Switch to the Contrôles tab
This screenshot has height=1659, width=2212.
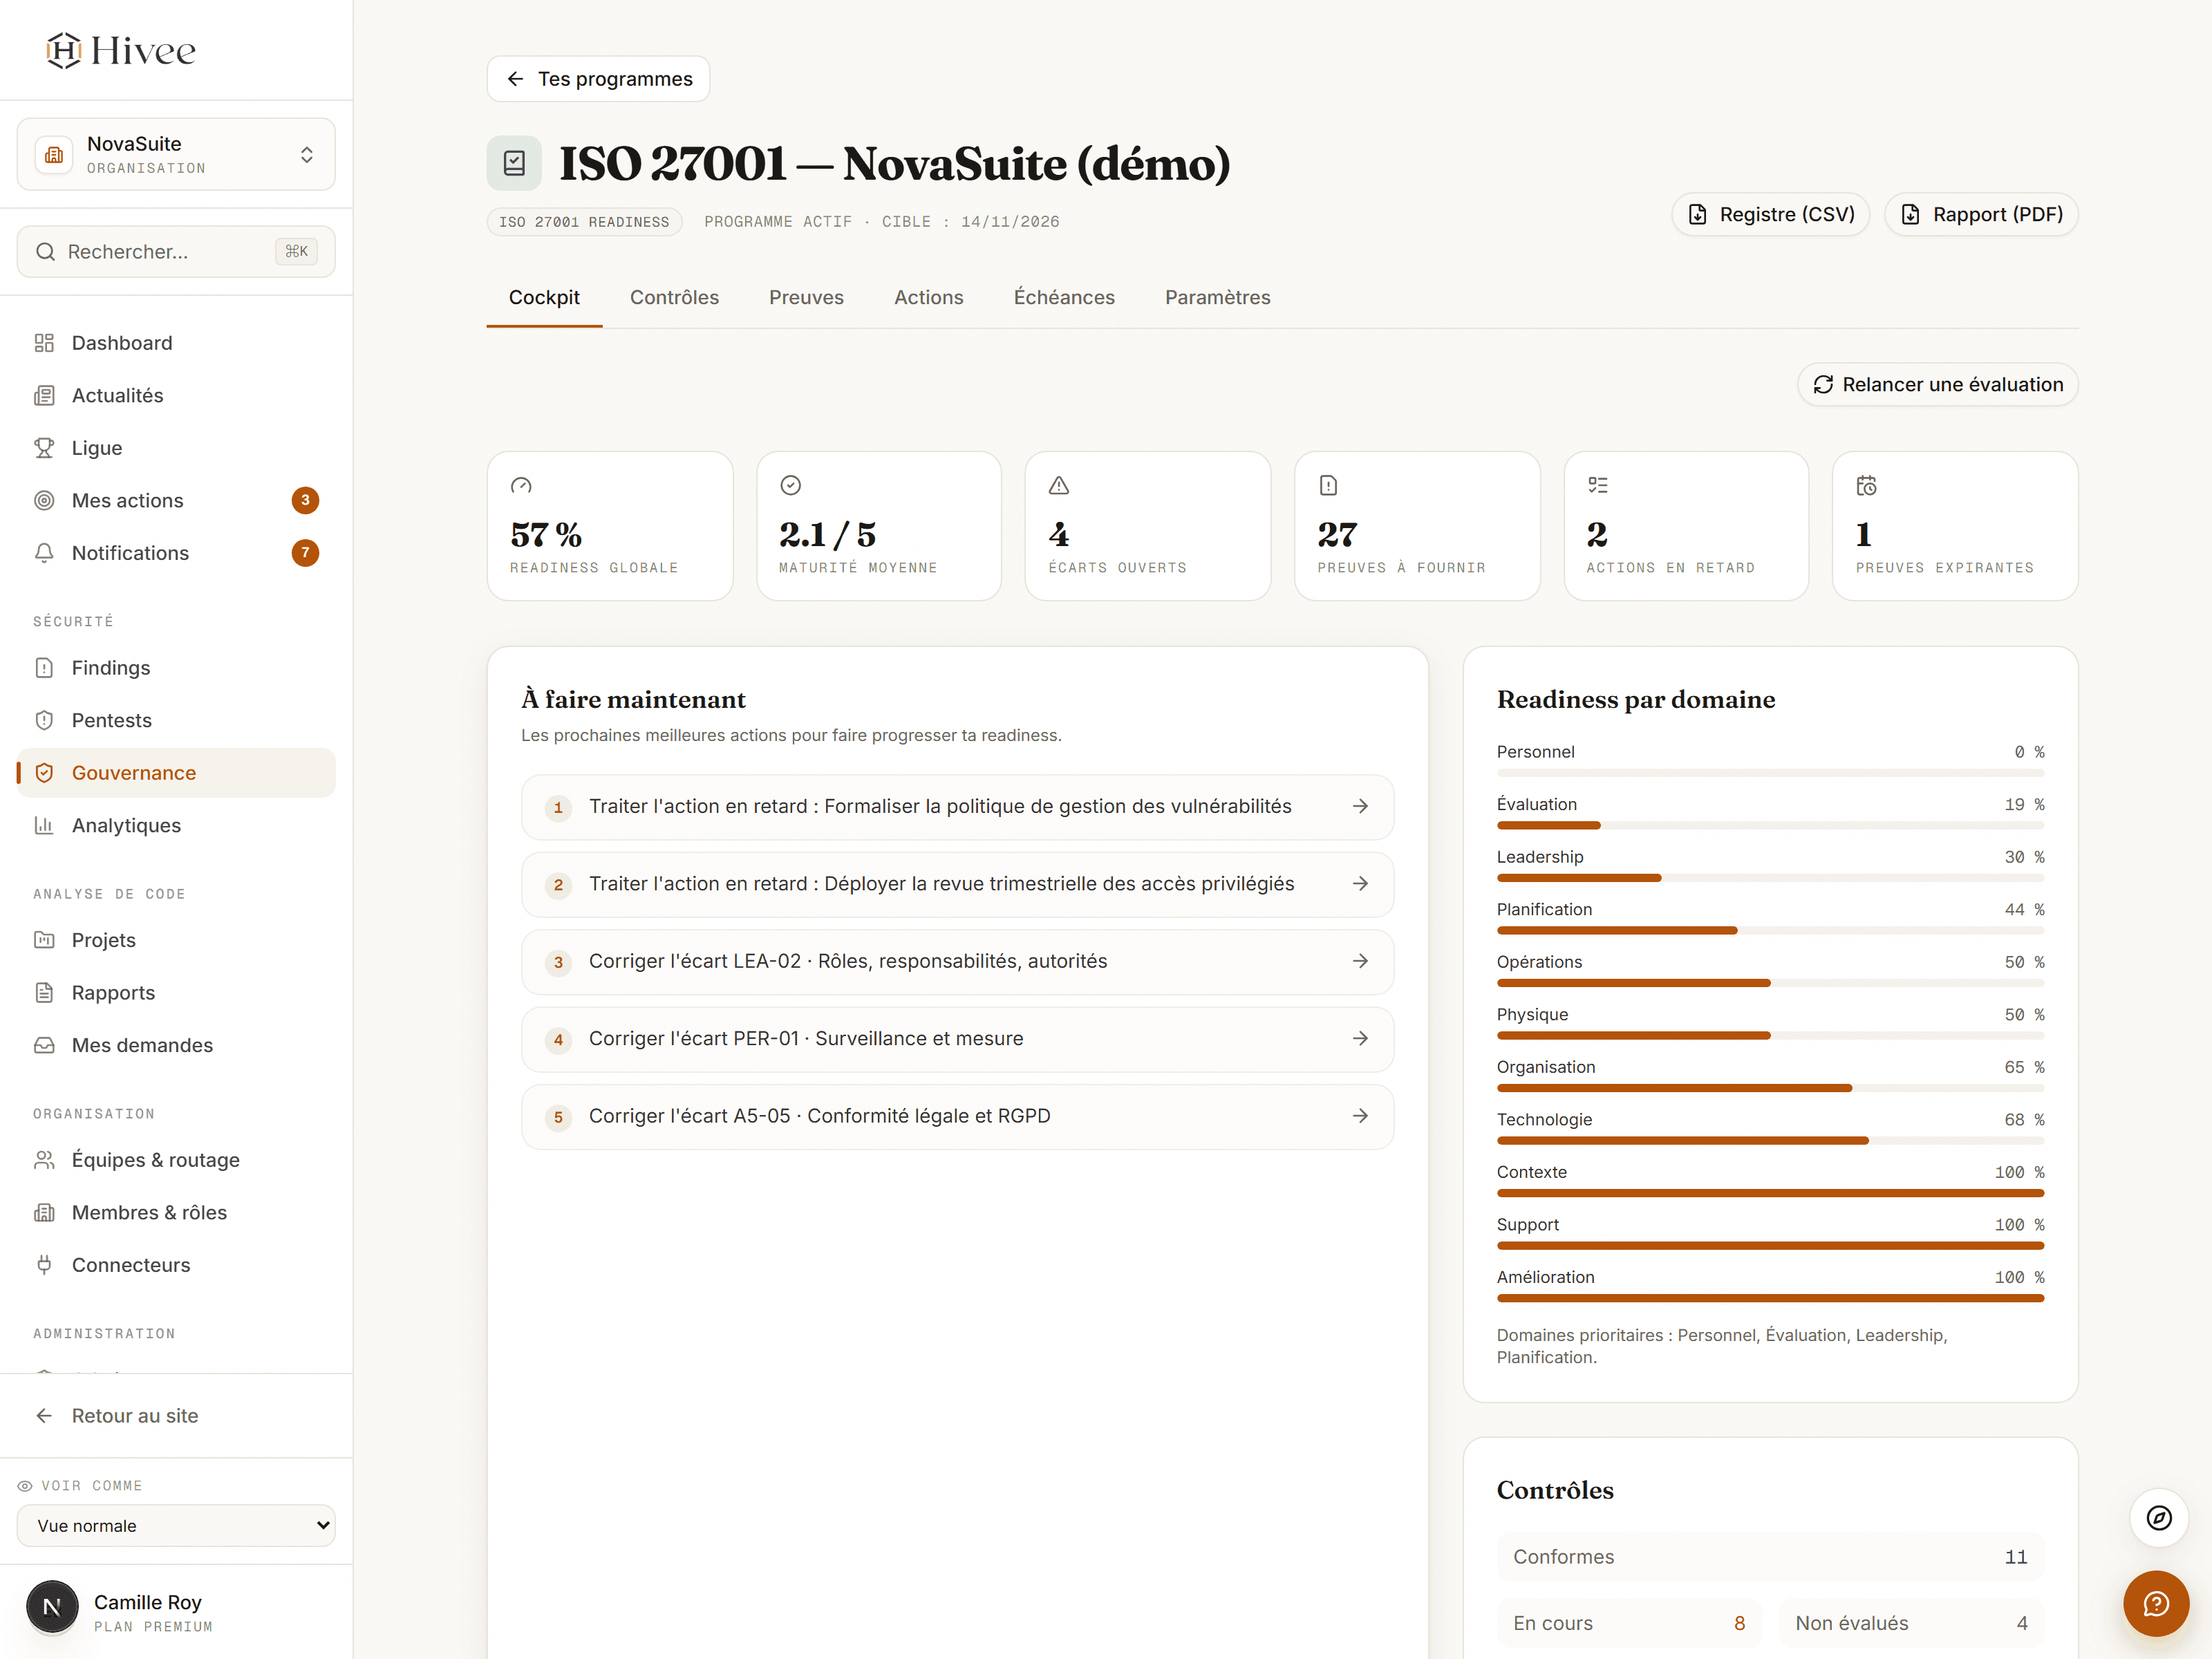[x=674, y=298]
